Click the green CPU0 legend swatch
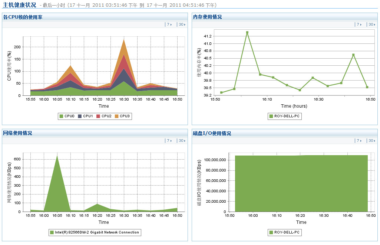This screenshot has width=380, height=245. click(x=62, y=116)
